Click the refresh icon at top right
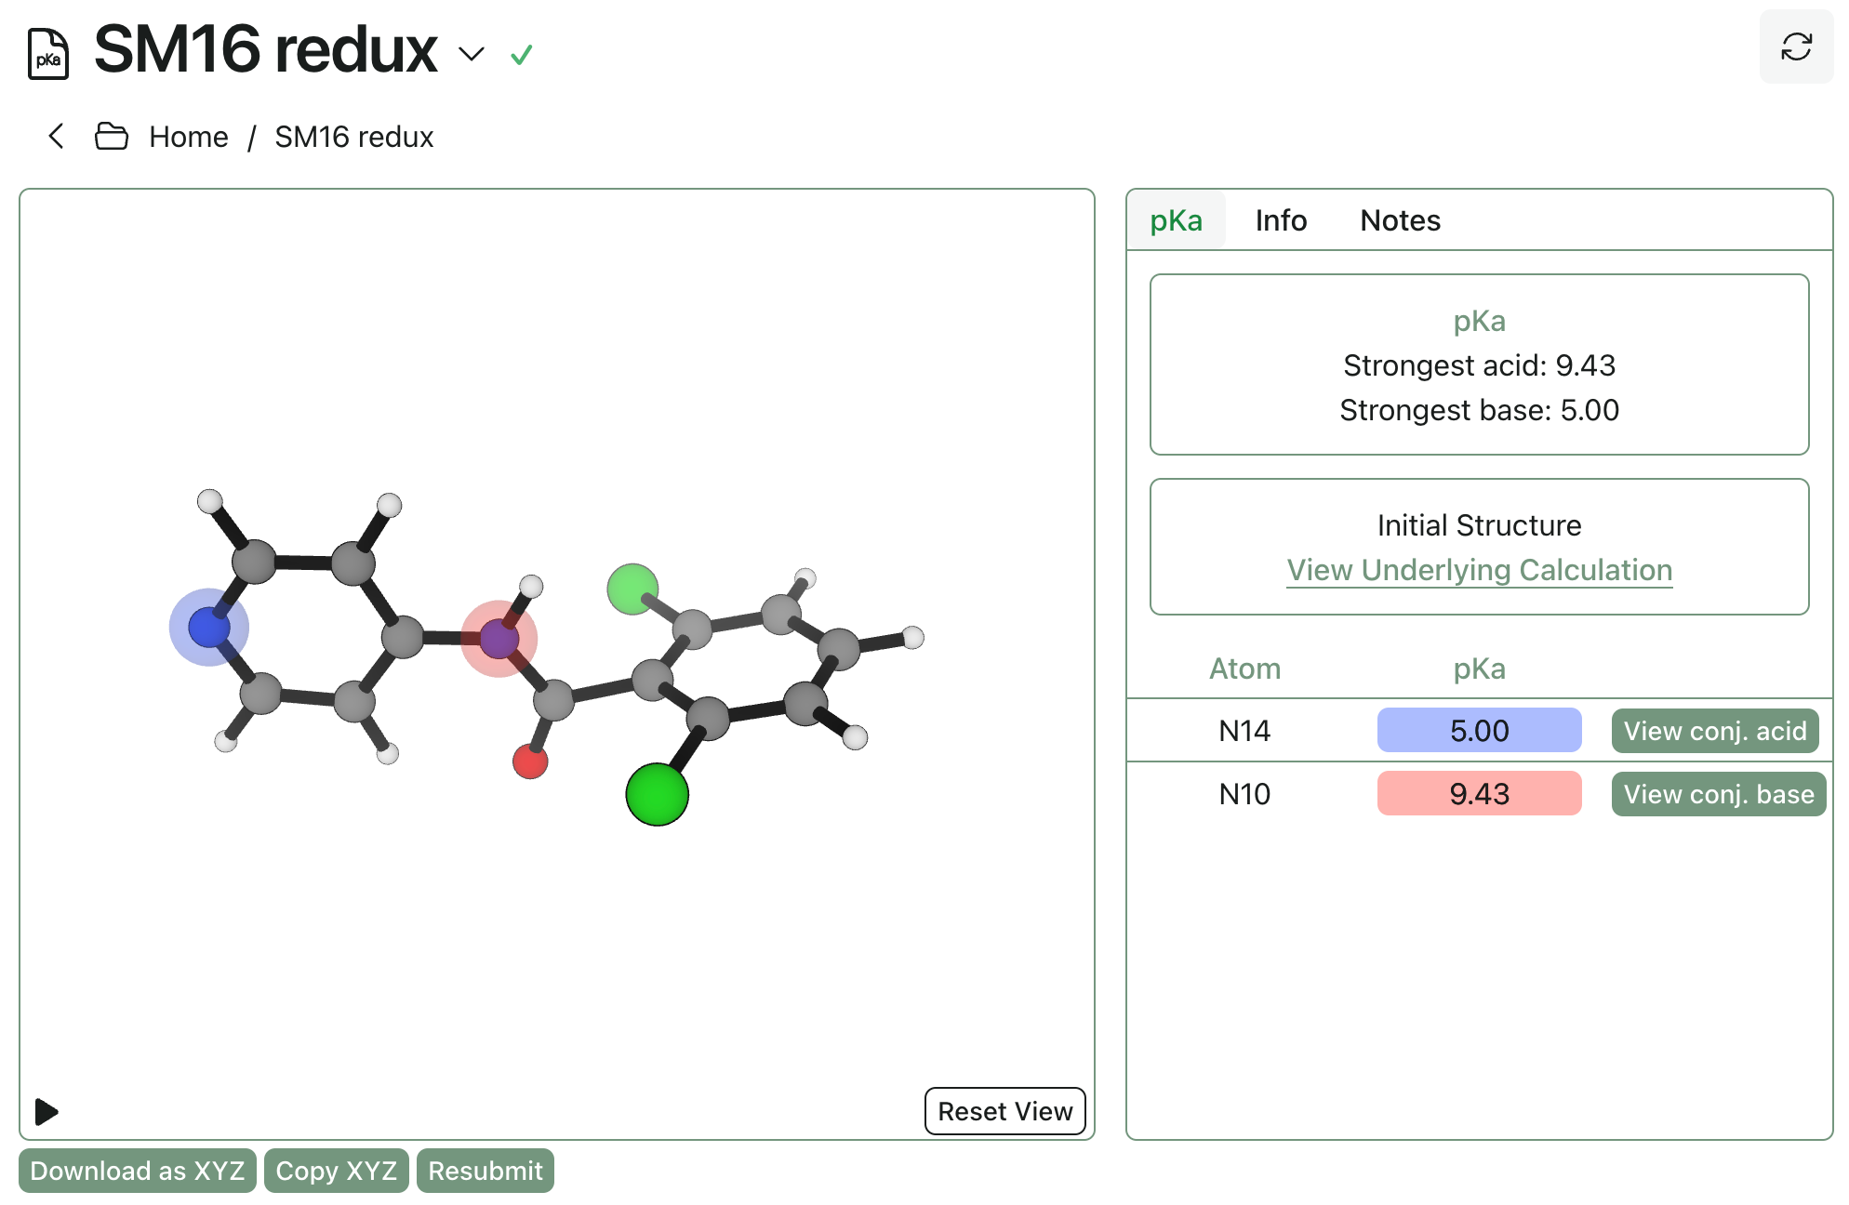Viewport: 1849px width, 1205px height. [1796, 46]
